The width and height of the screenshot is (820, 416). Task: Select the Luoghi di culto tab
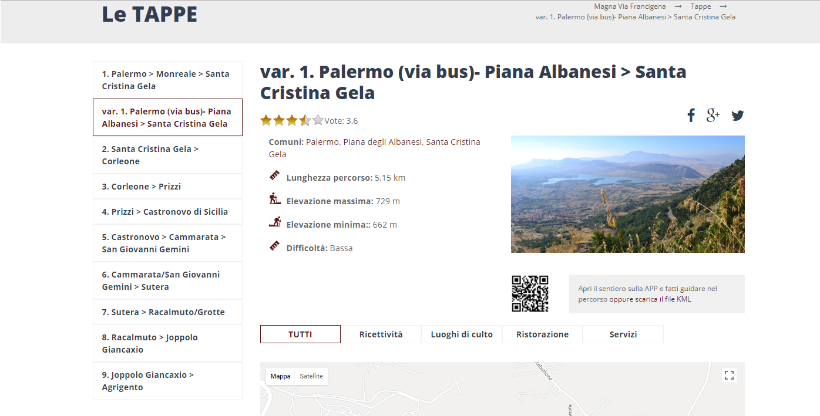point(462,334)
